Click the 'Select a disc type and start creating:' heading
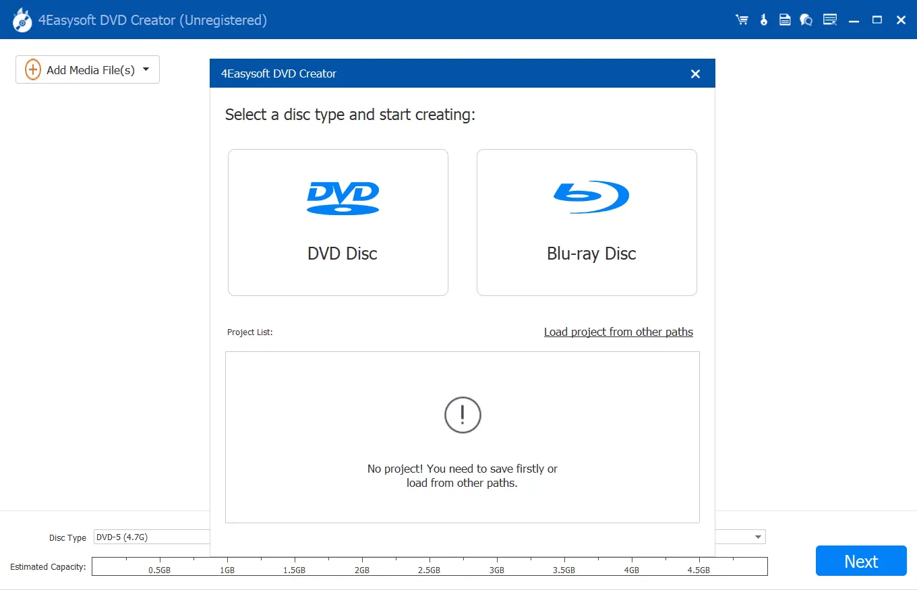This screenshot has width=917, height=590. (x=350, y=115)
